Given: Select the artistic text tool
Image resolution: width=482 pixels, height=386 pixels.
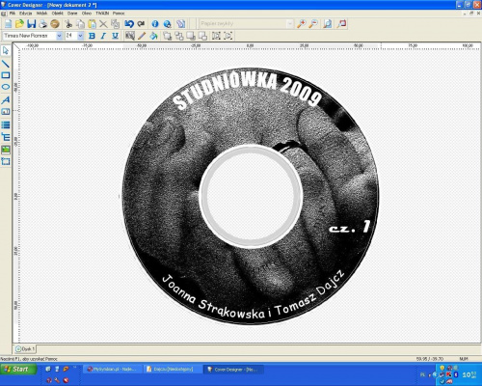Looking at the screenshot, I should click(x=6, y=100).
